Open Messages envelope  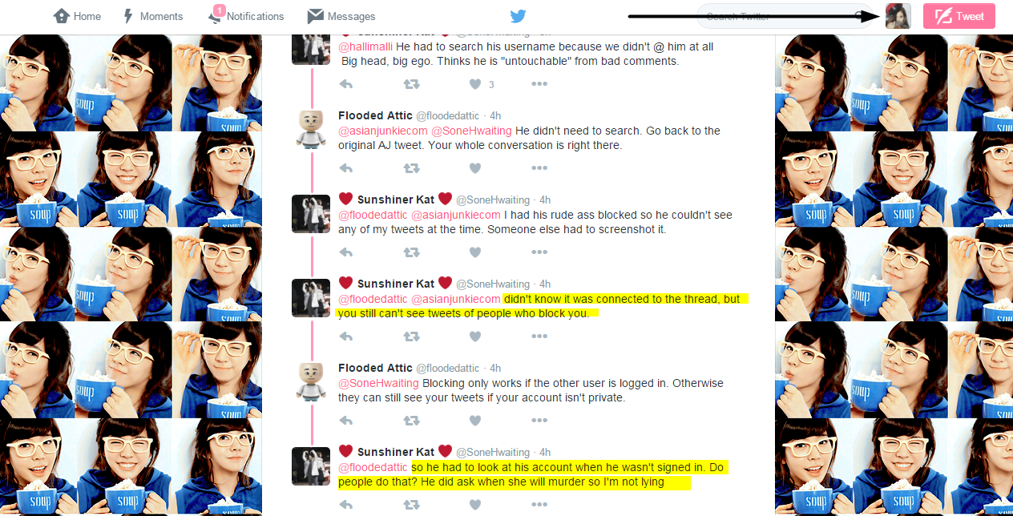click(341, 16)
